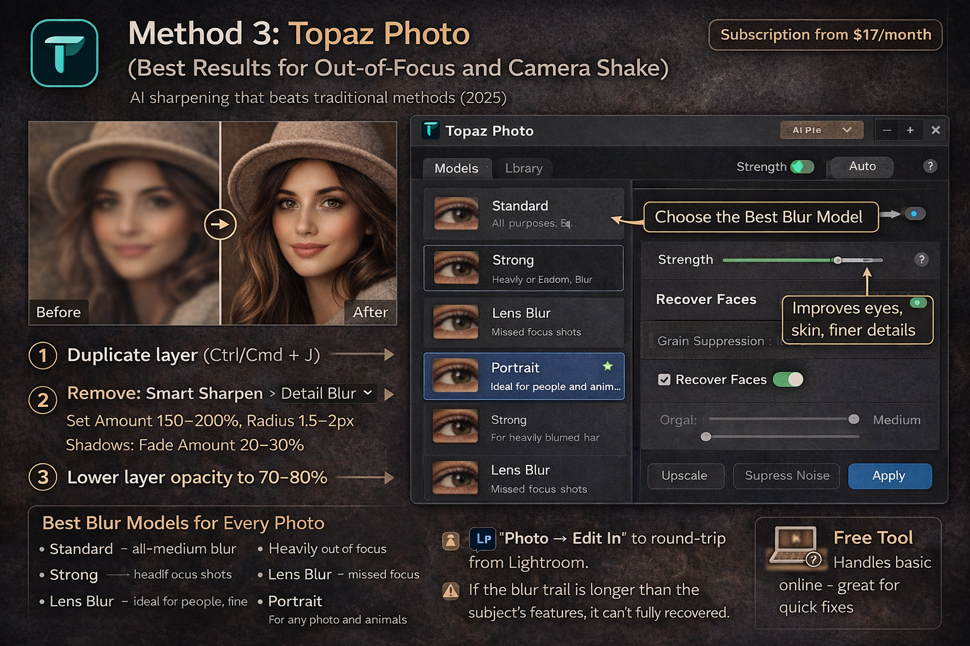
Task: Click the Supress Noise button
Action: tap(787, 476)
